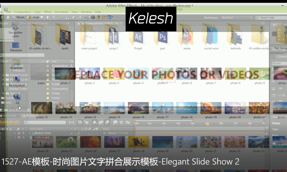
Task: Toggle Draft 3D in the timeline
Action: click(86, 122)
